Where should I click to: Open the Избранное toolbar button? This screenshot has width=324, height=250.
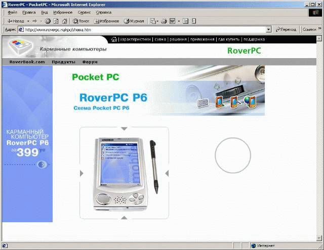[x=106, y=21]
